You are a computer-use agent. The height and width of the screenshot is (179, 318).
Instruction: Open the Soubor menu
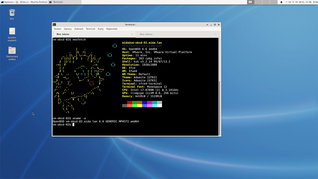coord(57,29)
